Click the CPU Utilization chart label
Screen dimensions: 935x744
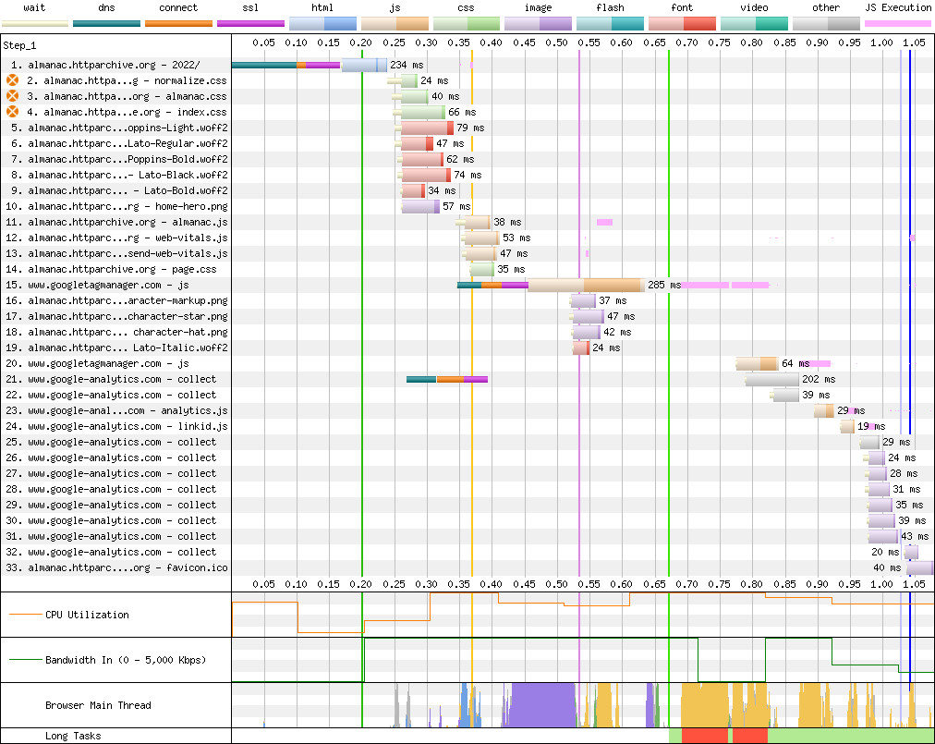point(87,616)
